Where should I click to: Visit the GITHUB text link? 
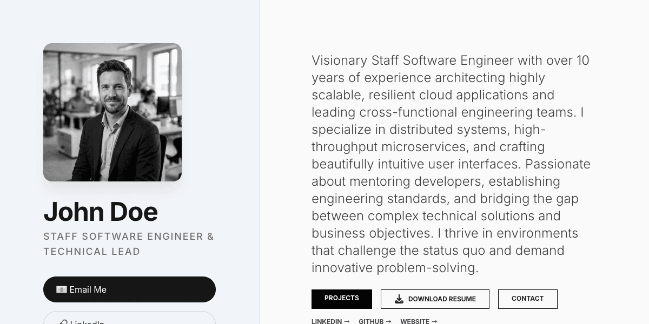[x=371, y=321]
